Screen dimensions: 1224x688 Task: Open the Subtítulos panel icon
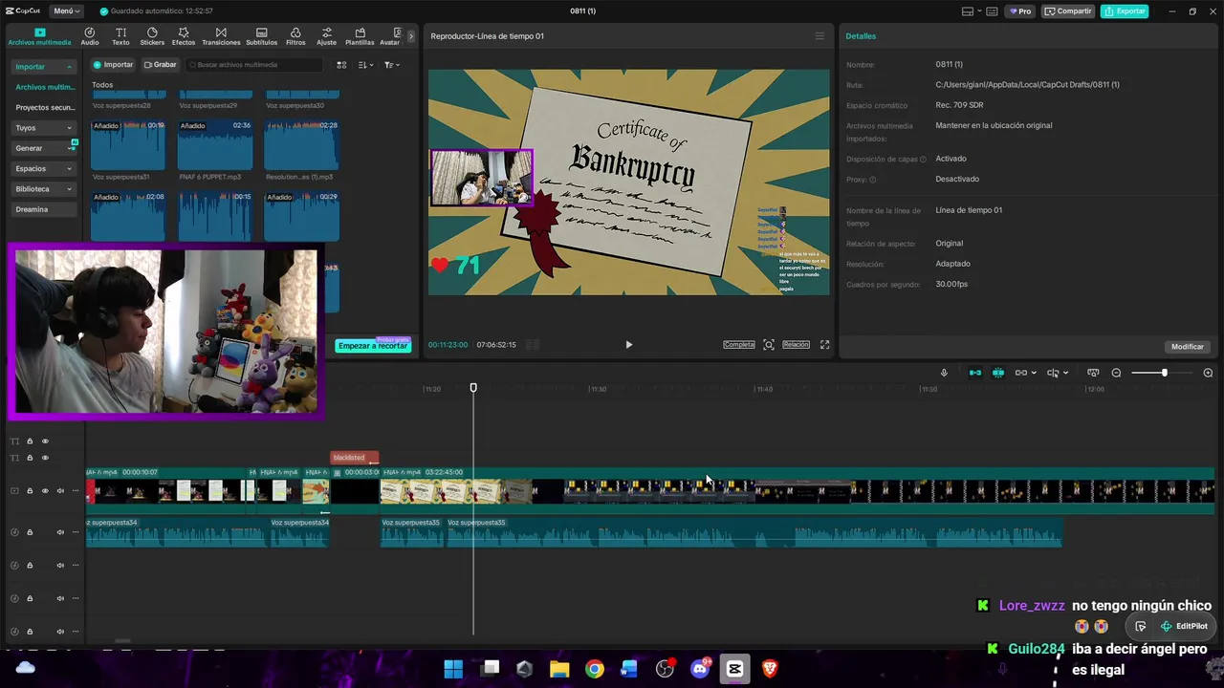(x=261, y=36)
